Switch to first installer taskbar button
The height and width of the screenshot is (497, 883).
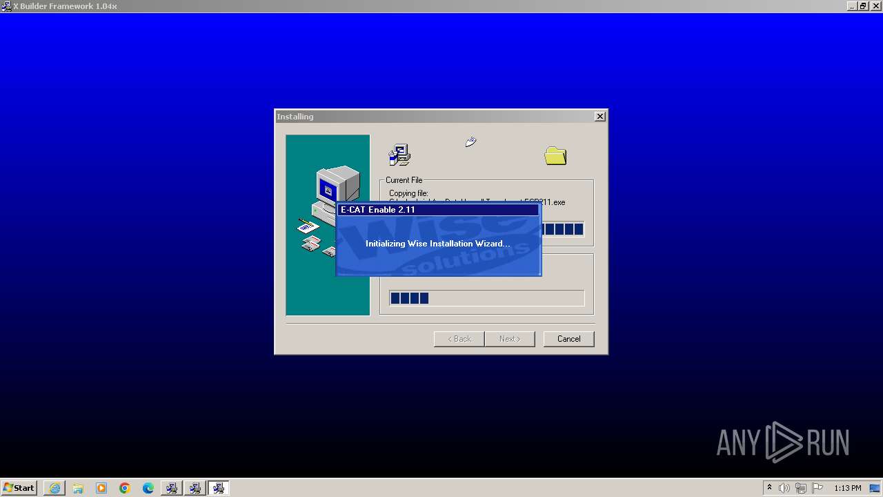pos(171,488)
